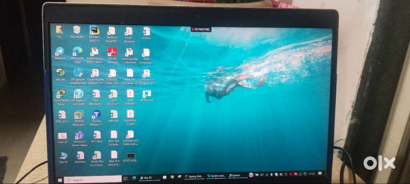Open HP Support Assistant.exe icon

coord(78,76)
